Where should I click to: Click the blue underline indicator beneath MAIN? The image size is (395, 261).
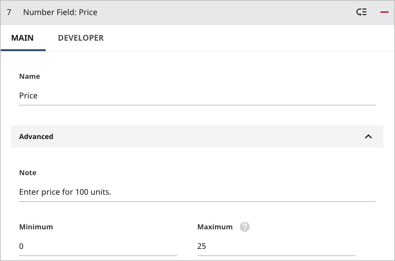(23, 50)
